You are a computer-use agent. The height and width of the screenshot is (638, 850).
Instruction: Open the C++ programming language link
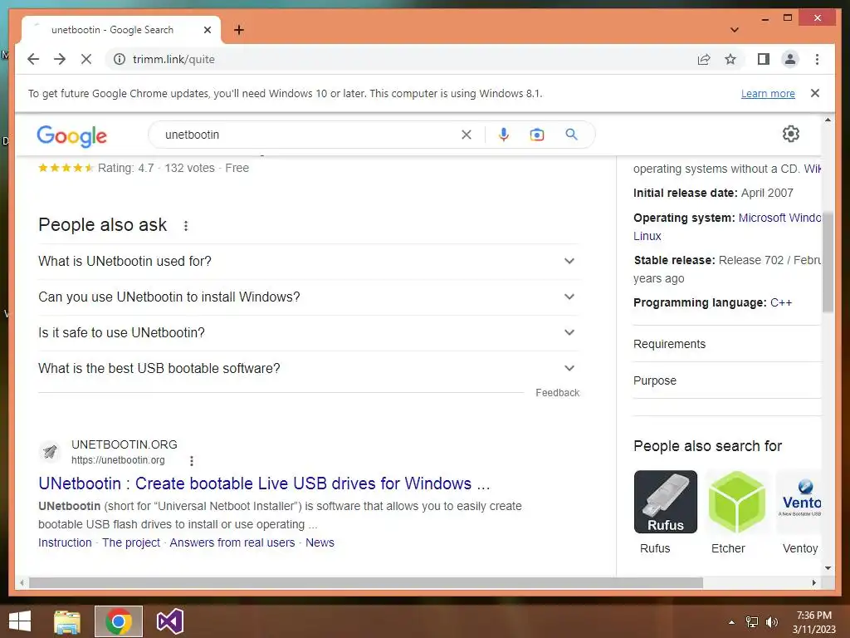(780, 302)
